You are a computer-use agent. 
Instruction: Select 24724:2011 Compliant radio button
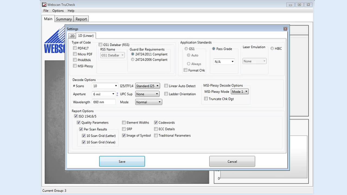(133, 54)
